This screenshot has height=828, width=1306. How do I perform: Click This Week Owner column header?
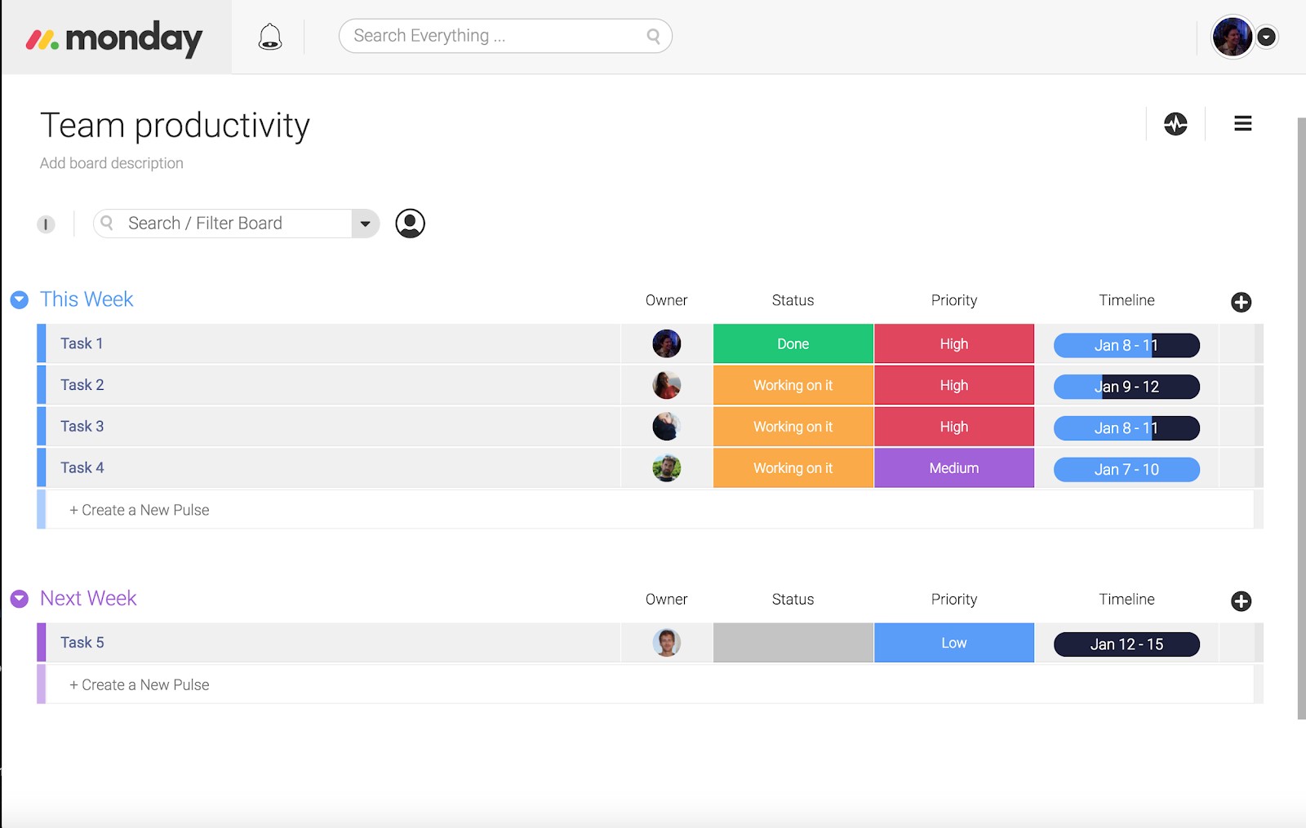point(667,300)
